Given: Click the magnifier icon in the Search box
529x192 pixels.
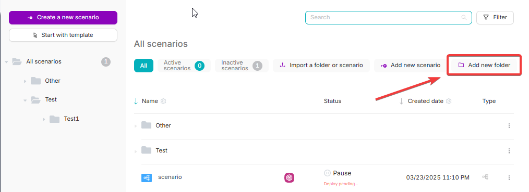Looking at the screenshot, I should (x=464, y=18).
